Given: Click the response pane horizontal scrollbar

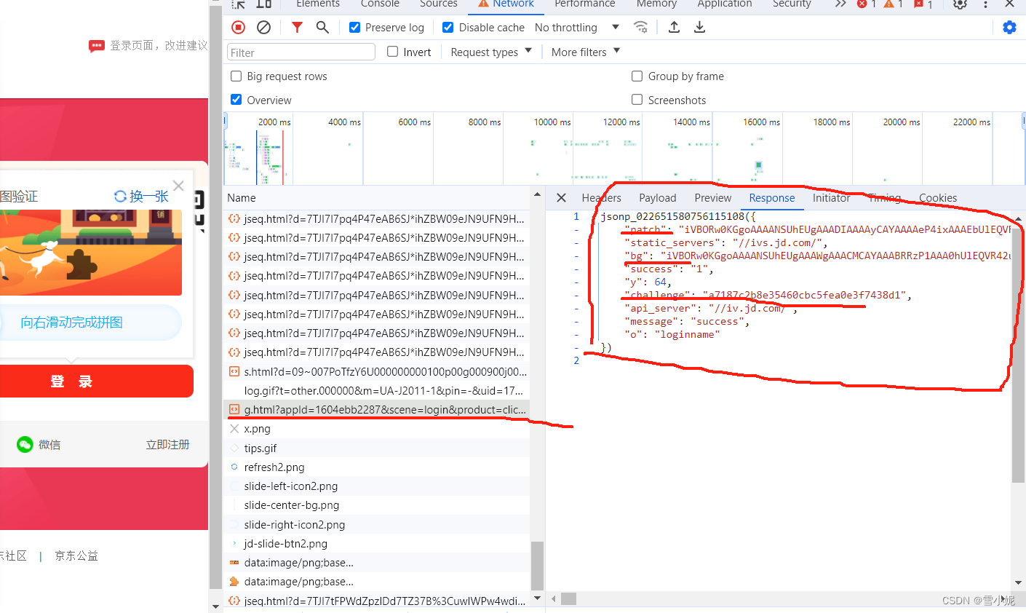Looking at the screenshot, I should click(568, 598).
